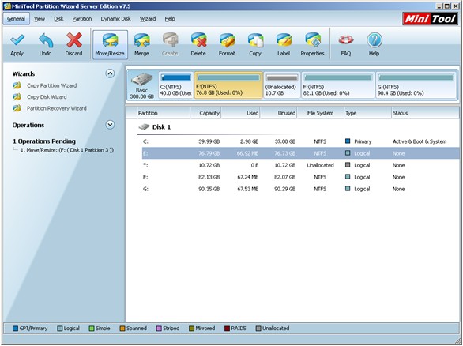Image resolution: width=463 pixels, height=346 pixels.
Task: Collapse the Wizards panel
Action: [x=110, y=73]
